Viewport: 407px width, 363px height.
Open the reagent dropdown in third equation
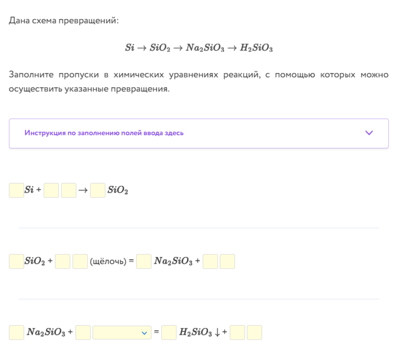122,333
